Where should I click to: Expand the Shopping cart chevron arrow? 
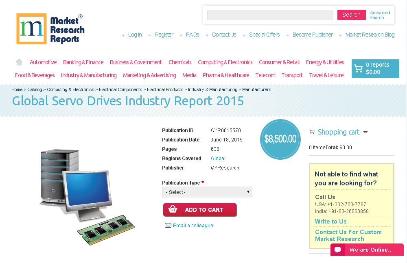365,132
